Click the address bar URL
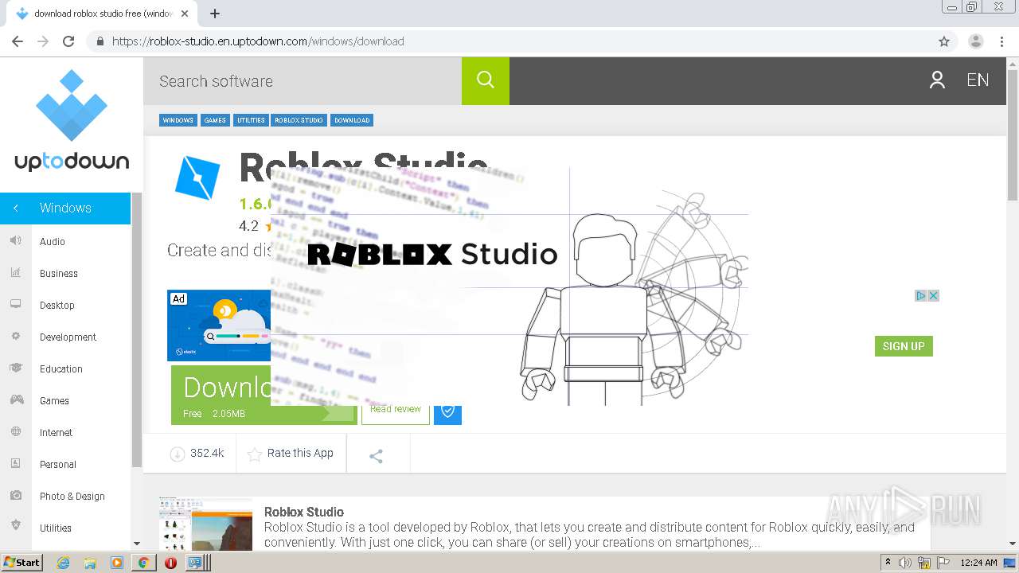Viewport: 1019px width, 573px height. click(258, 41)
